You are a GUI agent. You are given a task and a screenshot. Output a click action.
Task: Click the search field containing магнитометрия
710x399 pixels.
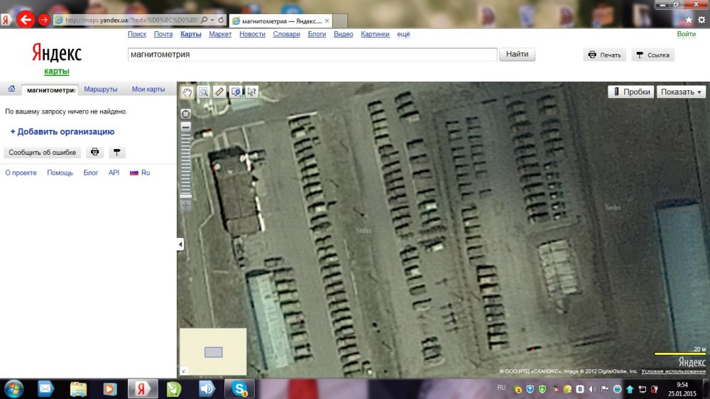tap(312, 55)
